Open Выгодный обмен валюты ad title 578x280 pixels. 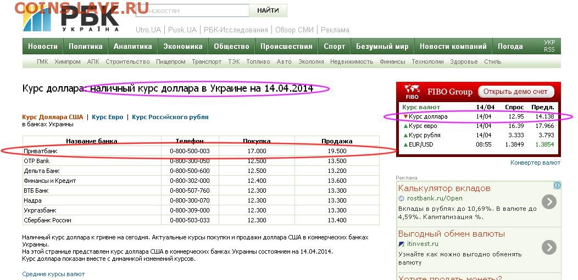click(x=452, y=234)
